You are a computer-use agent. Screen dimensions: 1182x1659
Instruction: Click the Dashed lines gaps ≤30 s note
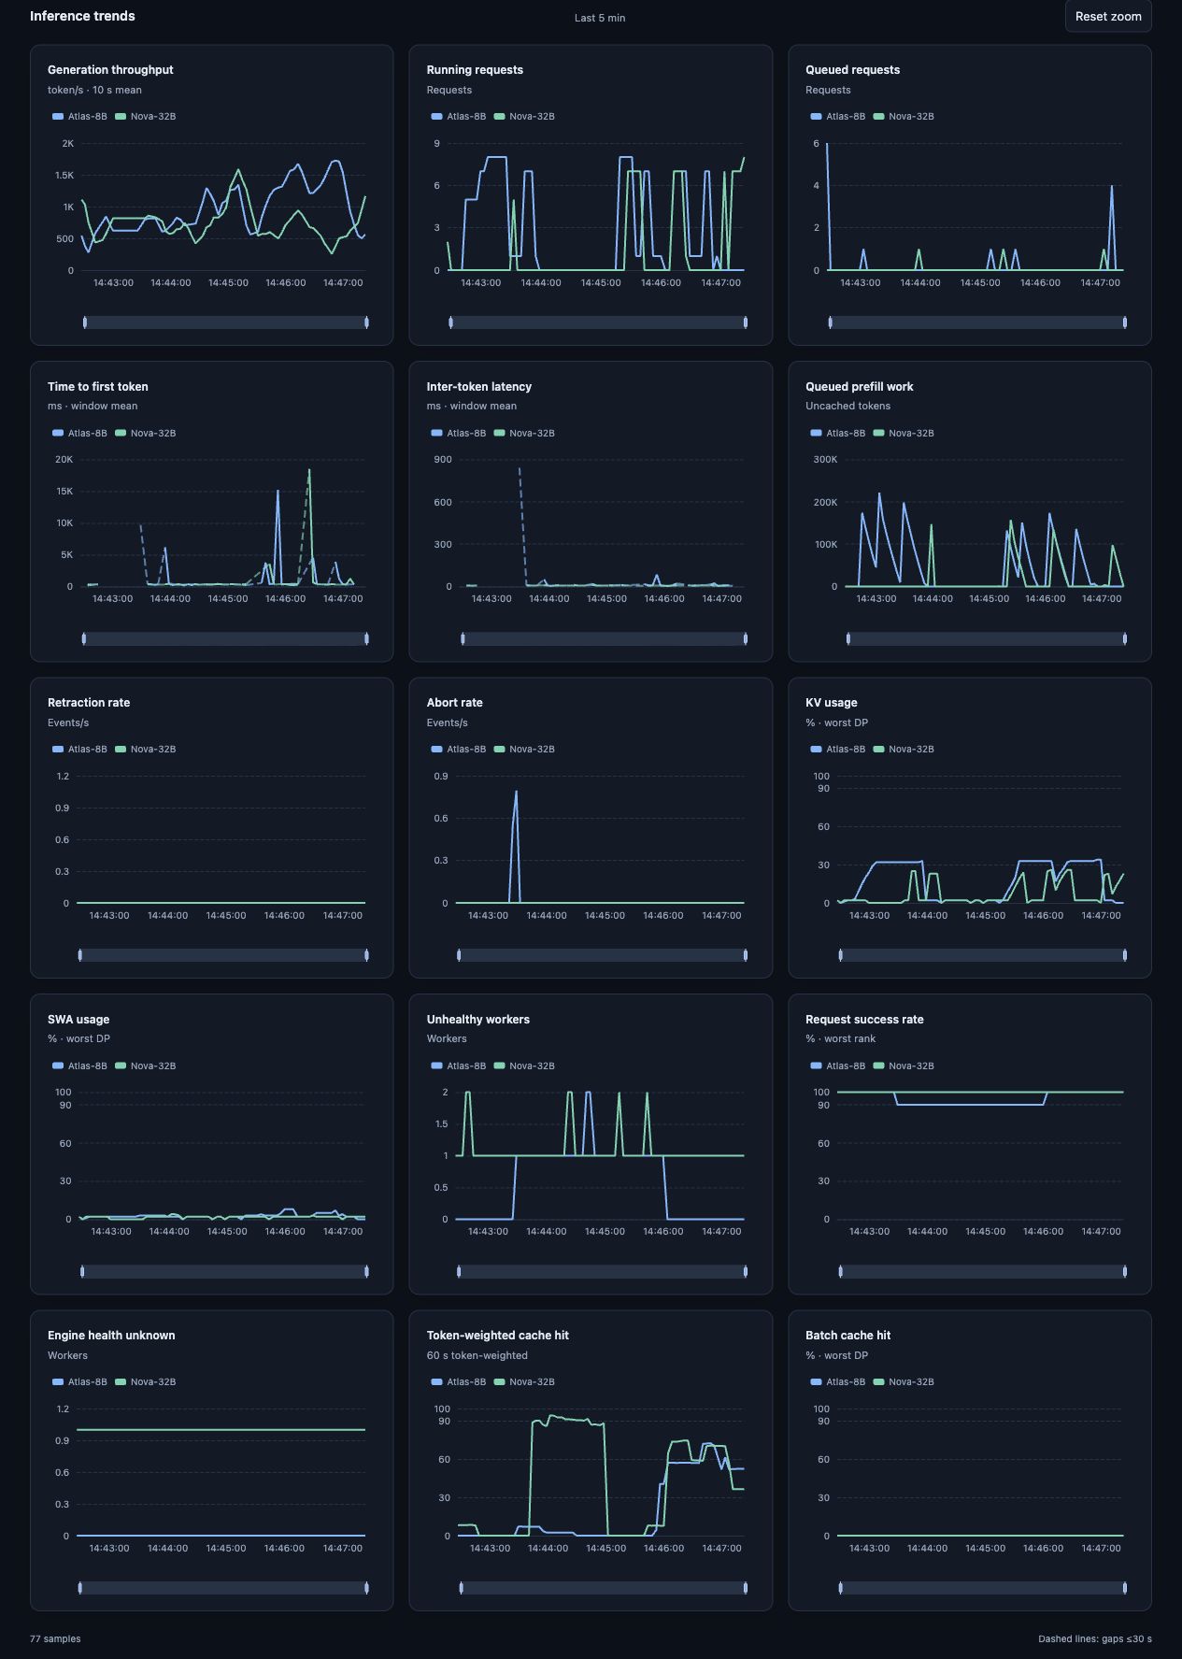click(1095, 1639)
